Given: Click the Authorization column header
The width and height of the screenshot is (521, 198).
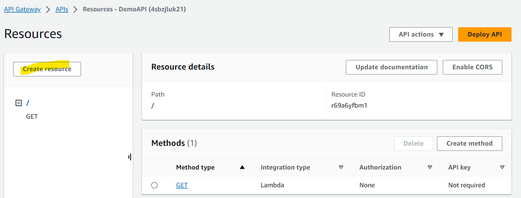Looking at the screenshot, I should coord(380,167).
